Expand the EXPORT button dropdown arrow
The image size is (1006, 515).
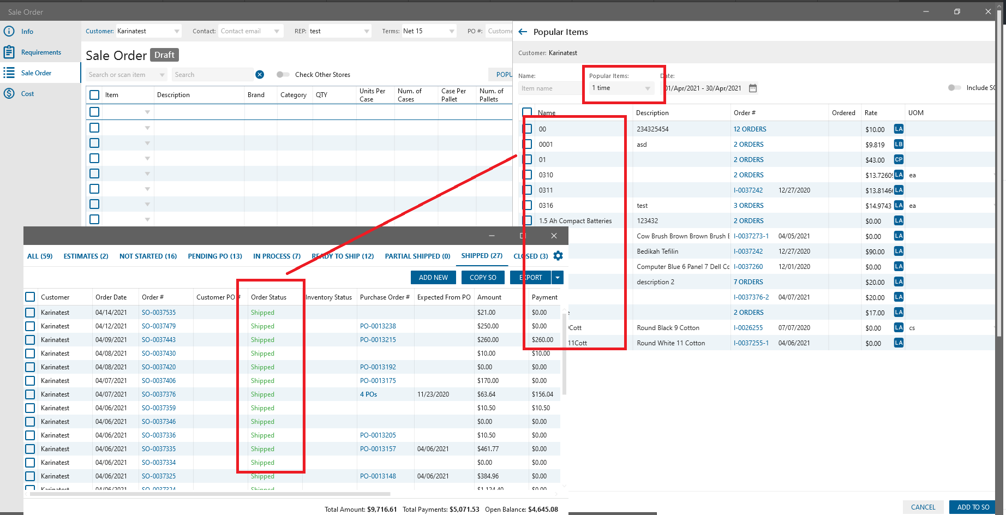pos(558,277)
